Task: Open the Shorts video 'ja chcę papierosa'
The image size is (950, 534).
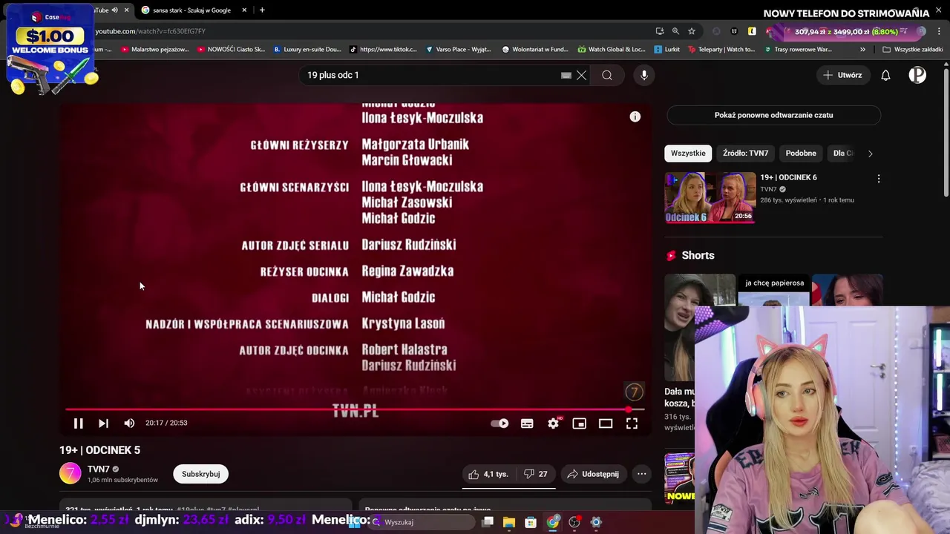Action: (x=773, y=290)
